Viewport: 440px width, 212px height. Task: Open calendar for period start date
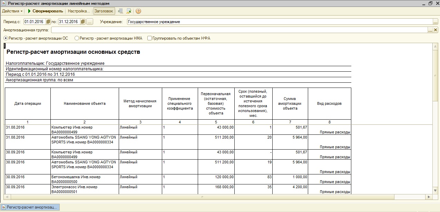point(48,22)
